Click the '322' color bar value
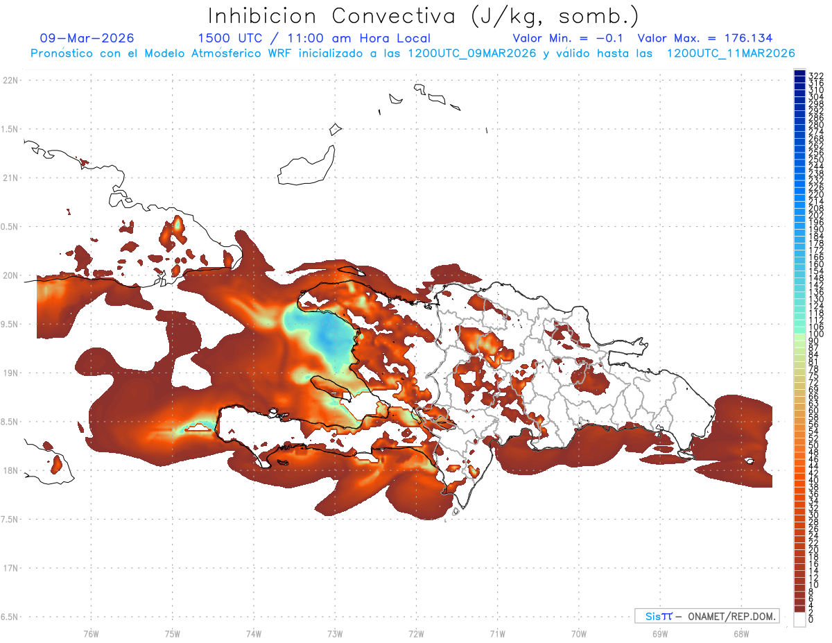The height and width of the screenshot is (643, 832). tap(816, 76)
